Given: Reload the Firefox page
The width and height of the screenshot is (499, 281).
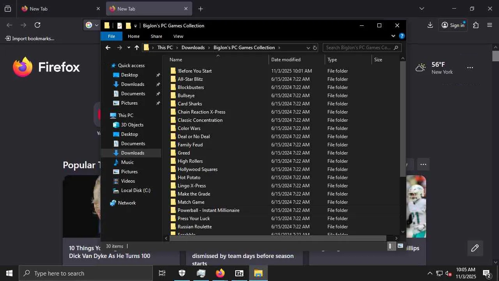Looking at the screenshot, I should click(37, 25).
